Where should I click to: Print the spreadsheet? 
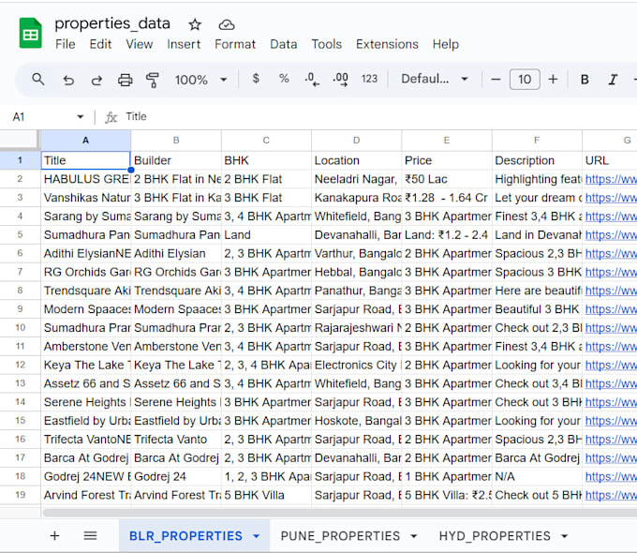coord(125,80)
